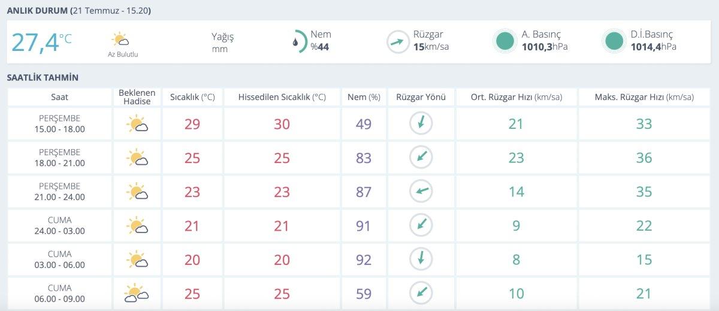Click the maximum wind speed value 33

coord(644,124)
